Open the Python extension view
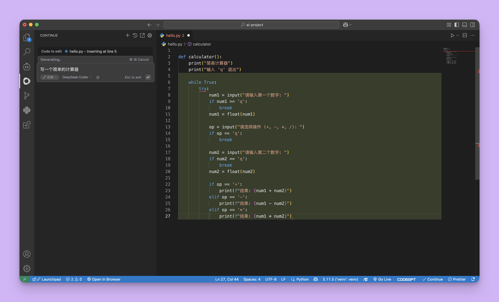Viewport: 499px width, 302px height. 27,110
